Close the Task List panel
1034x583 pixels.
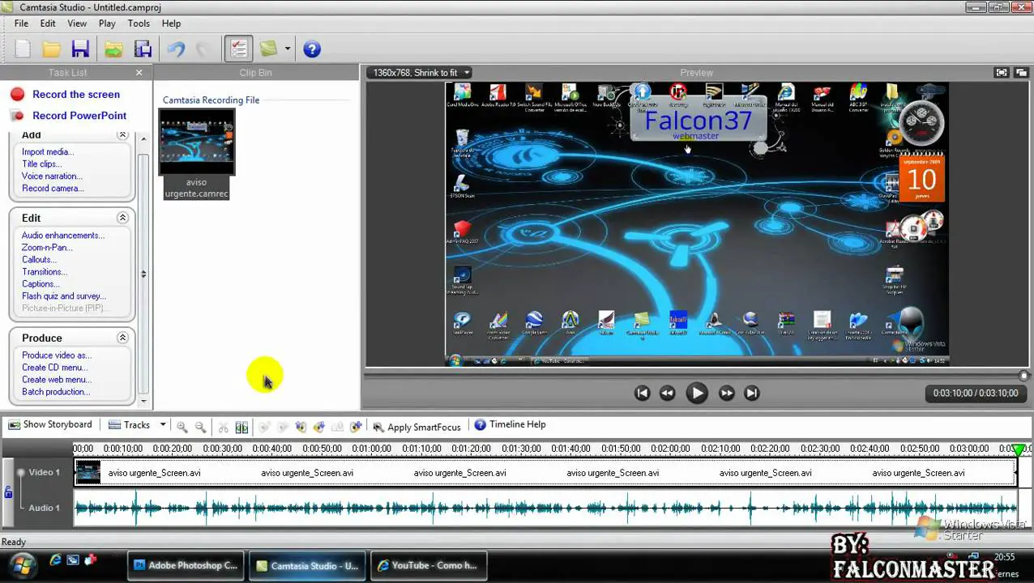point(139,73)
